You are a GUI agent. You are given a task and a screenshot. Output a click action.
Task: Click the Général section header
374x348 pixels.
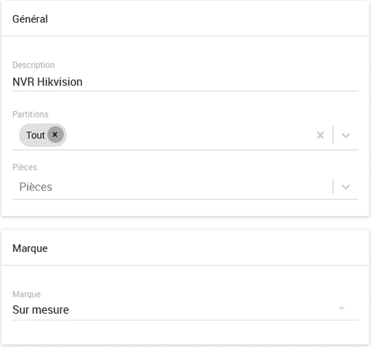[30, 19]
